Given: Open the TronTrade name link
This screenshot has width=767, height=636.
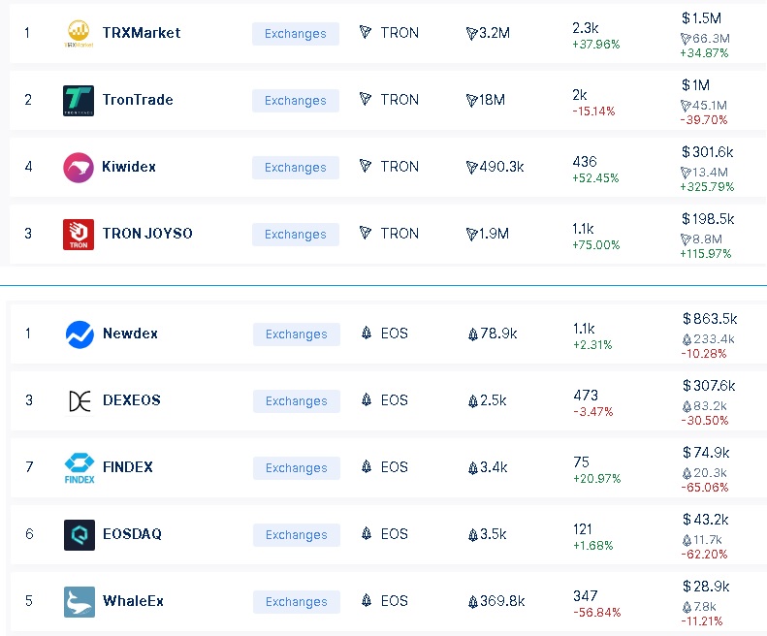Looking at the screenshot, I should [x=138, y=100].
